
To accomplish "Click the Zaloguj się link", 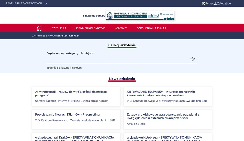I will (224, 3).
